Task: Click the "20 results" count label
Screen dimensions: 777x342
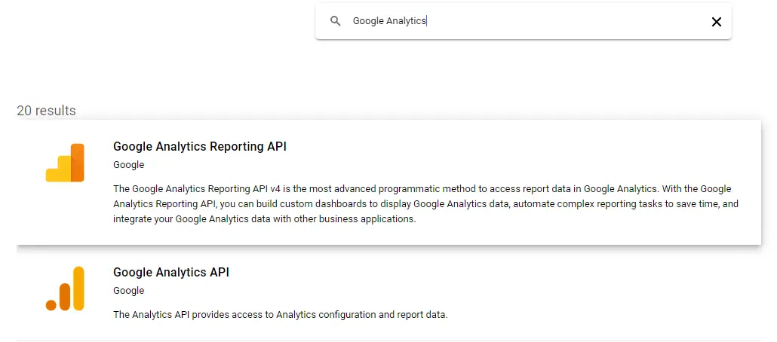Action: (46, 111)
